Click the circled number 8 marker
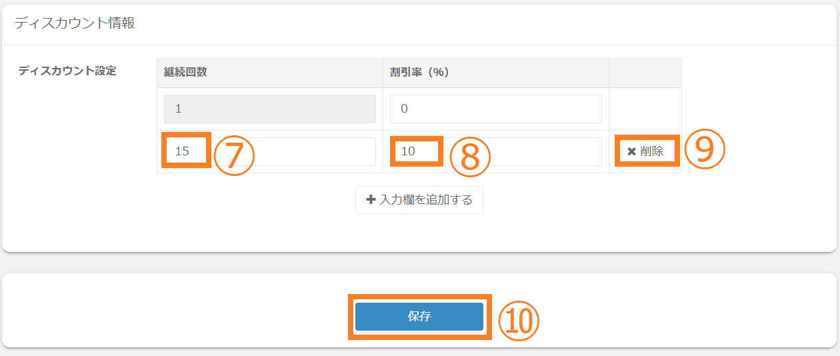This screenshot has height=356, width=840. [x=470, y=157]
